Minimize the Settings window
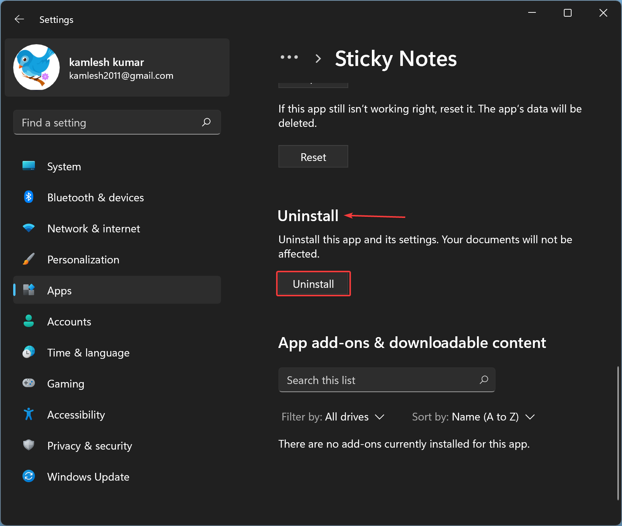The height and width of the screenshot is (526, 622). click(532, 13)
